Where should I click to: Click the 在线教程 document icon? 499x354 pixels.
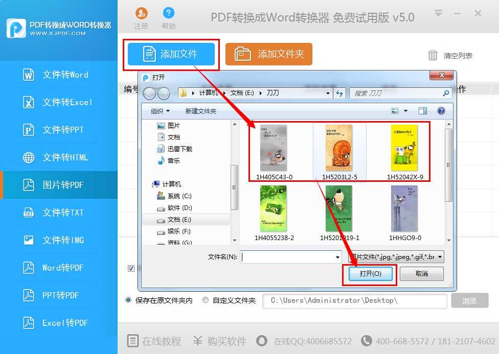[x=133, y=341]
